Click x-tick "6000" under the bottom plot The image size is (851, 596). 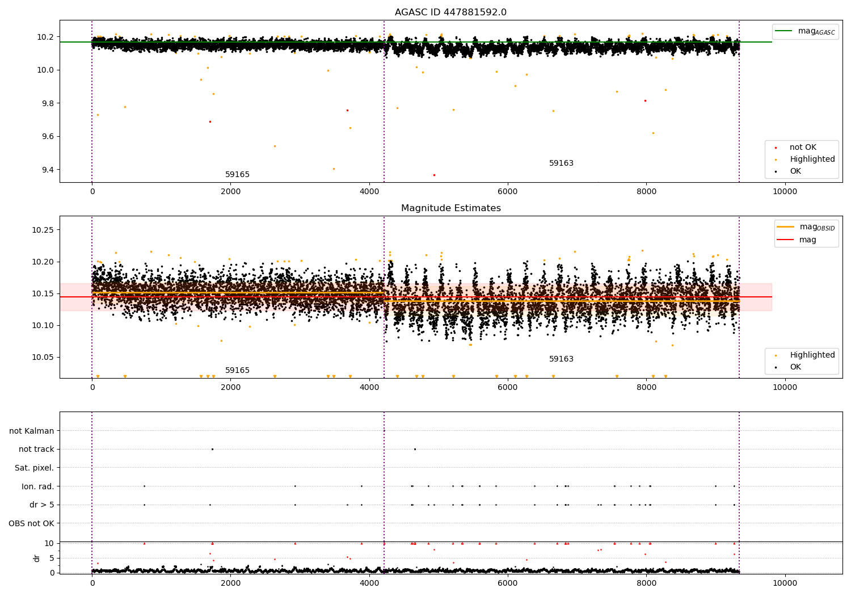coord(508,584)
